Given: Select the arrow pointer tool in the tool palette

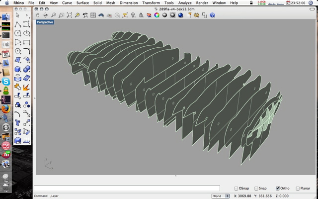Looking at the screenshot, I should tap(17, 15).
